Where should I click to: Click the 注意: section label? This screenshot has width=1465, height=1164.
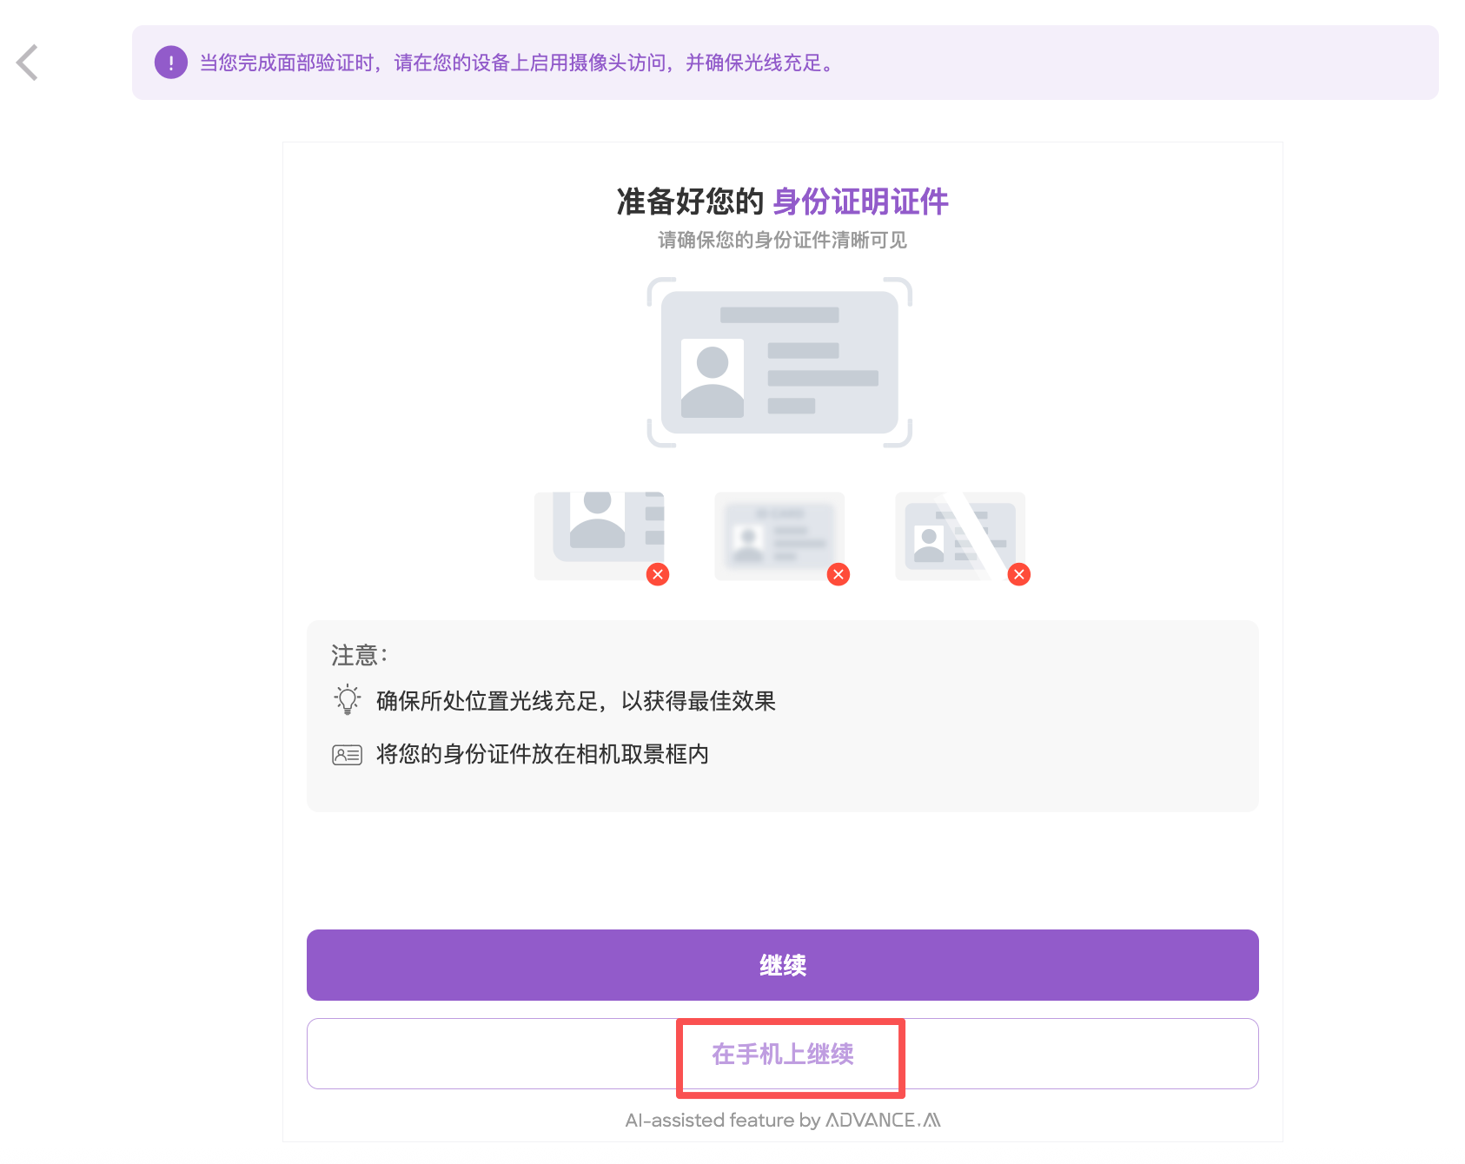coord(359,655)
